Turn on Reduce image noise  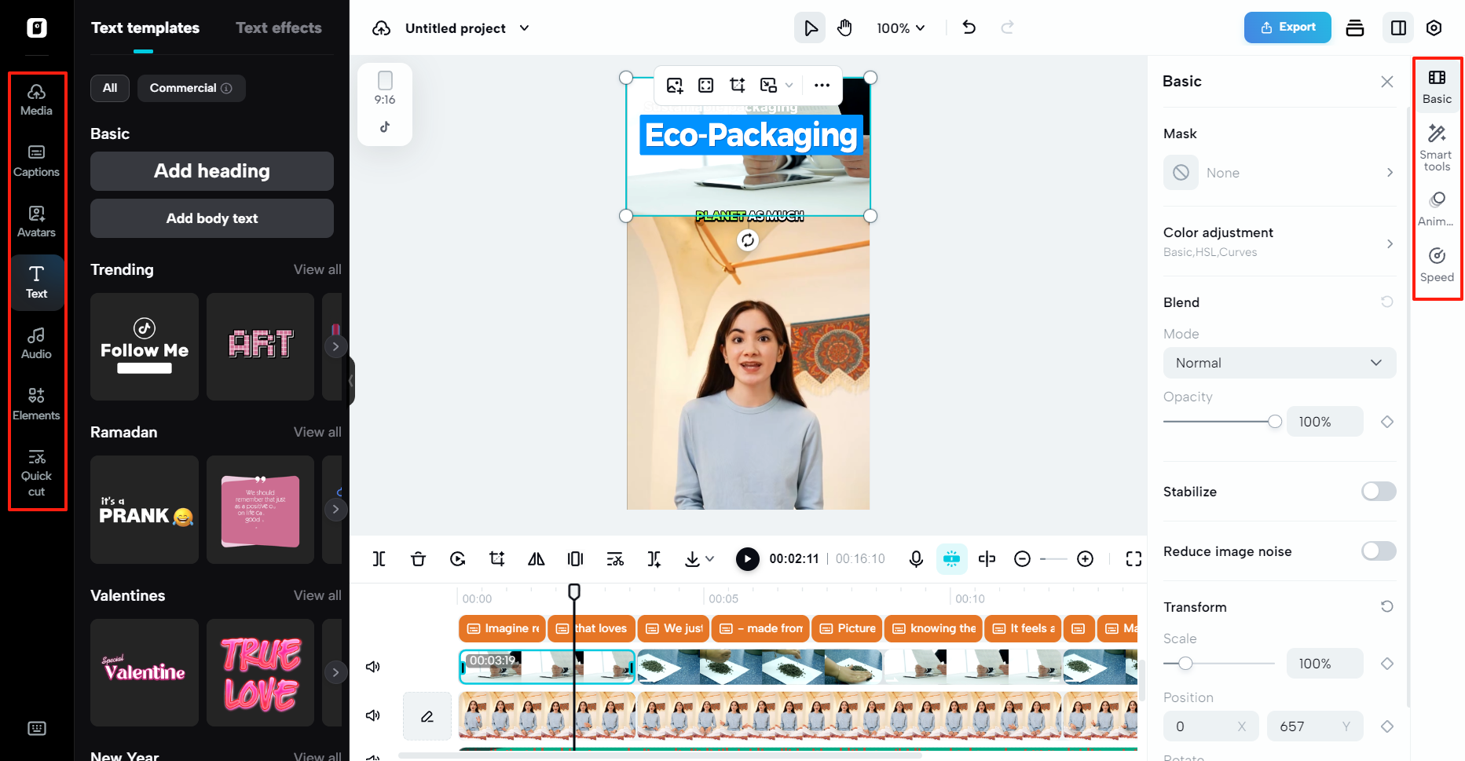1378,551
